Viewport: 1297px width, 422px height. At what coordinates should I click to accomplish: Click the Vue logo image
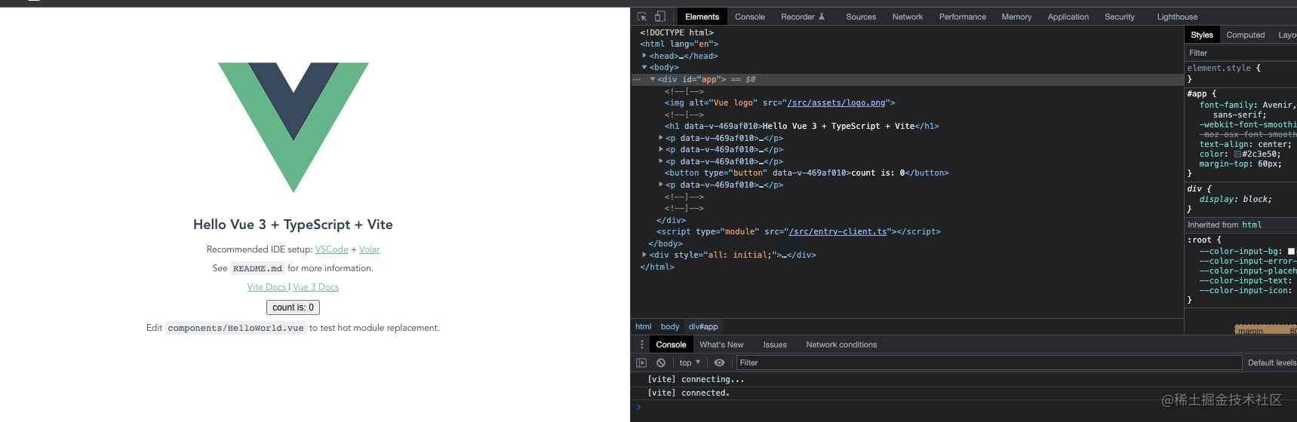point(294,127)
